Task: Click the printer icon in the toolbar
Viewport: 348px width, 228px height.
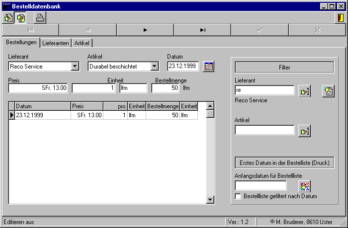Action: 40,18
